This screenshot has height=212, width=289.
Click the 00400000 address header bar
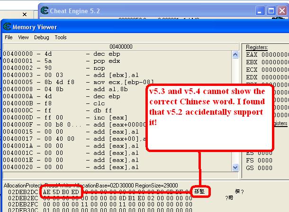(121, 46)
